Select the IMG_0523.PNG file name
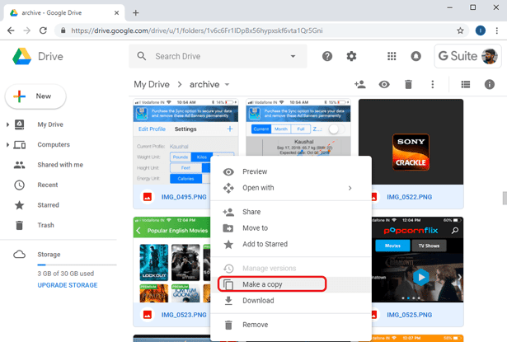The image size is (507, 342). coord(184,315)
